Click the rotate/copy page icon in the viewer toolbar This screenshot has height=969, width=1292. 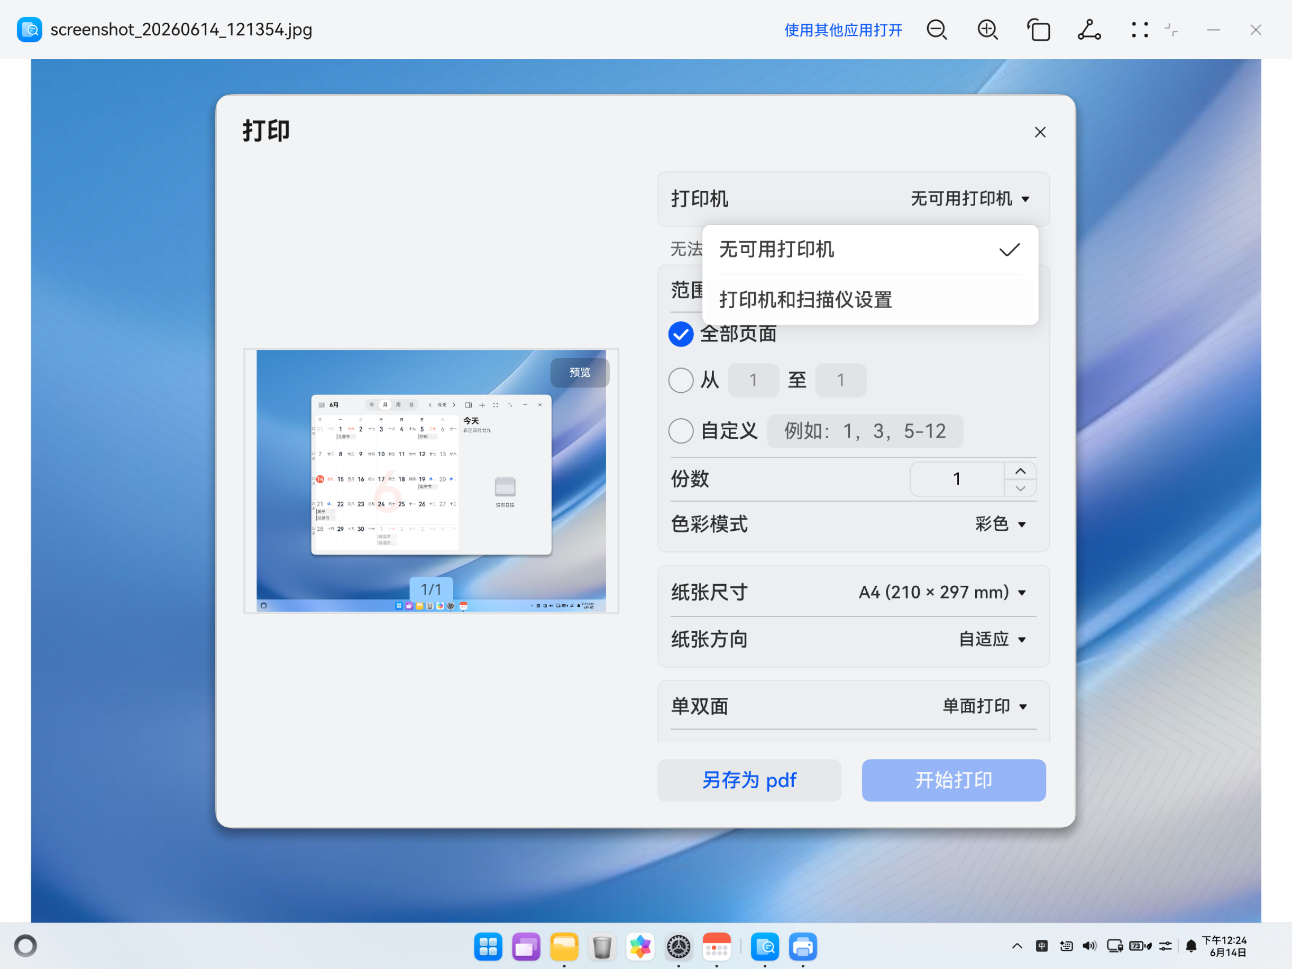tap(1038, 30)
